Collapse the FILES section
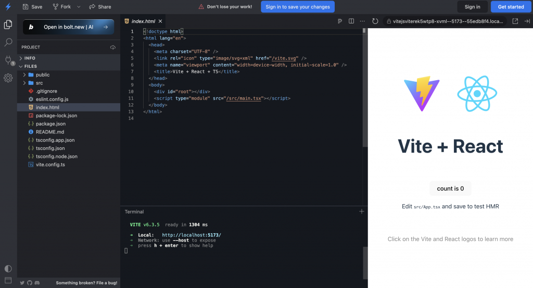Screen dimensions: 533x288 click(x=69, y=66)
